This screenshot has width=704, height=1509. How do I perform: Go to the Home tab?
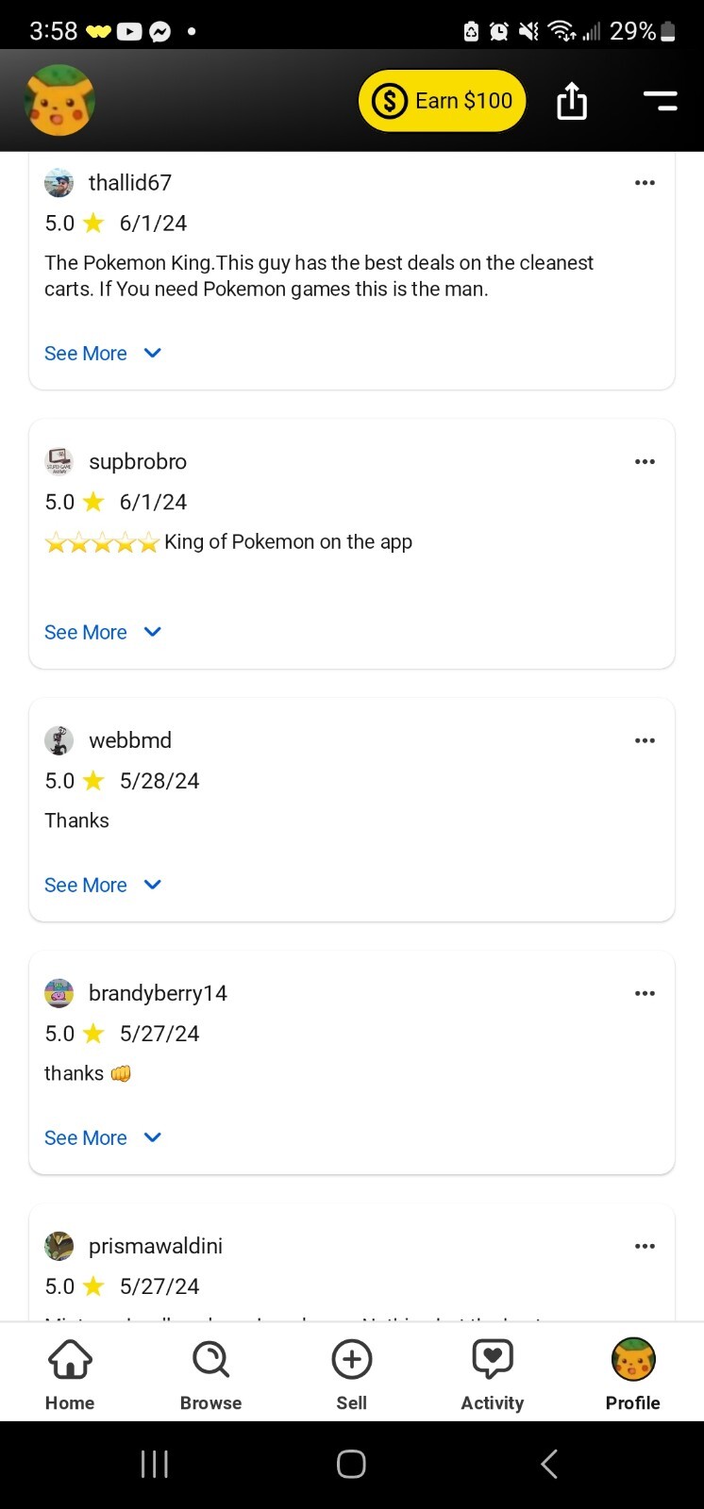pos(70,1375)
